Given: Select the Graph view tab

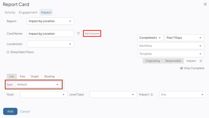Looking at the screenshot, I should pos(35,76).
